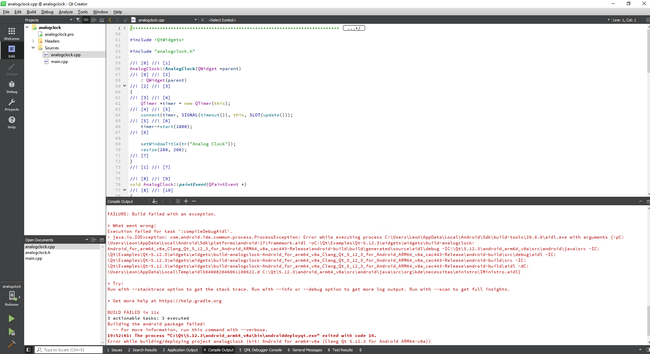Click the progress details toggle in status bar

click(x=640, y=350)
